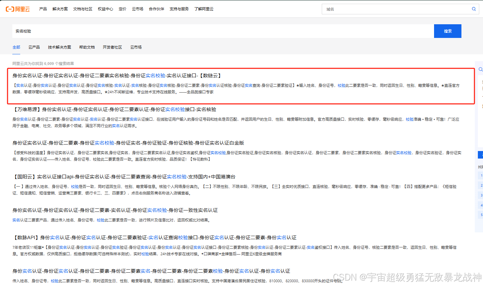Image resolution: width=483 pixels, height=286 pixels.
Task: Select the 全部 results tab
Action: (x=16, y=47)
